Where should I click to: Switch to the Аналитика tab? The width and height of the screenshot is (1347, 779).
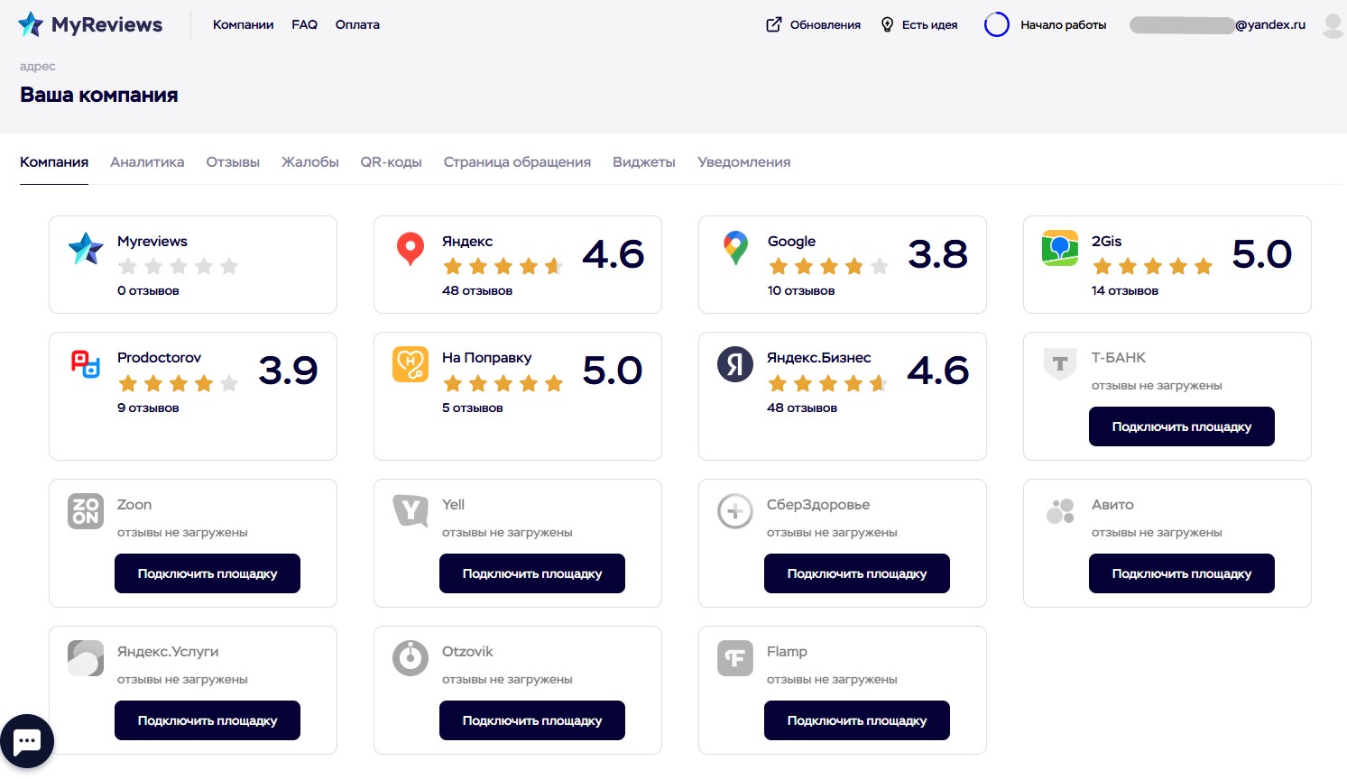[147, 162]
